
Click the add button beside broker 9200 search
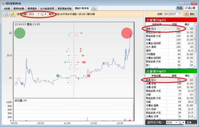point(183,122)
